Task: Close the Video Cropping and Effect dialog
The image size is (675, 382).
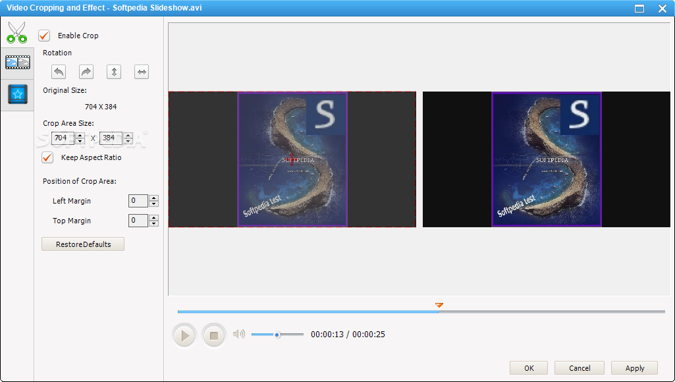Action: tap(662, 8)
